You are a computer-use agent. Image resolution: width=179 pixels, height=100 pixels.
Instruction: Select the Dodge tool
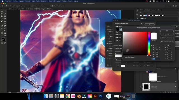point(2,28)
